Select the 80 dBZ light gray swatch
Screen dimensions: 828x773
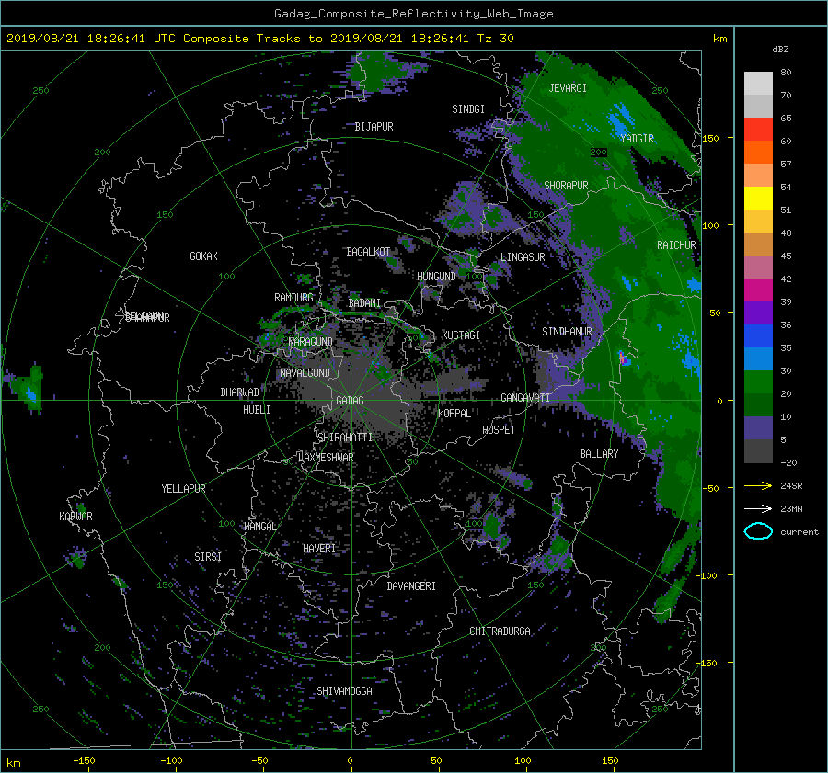[758, 83]
